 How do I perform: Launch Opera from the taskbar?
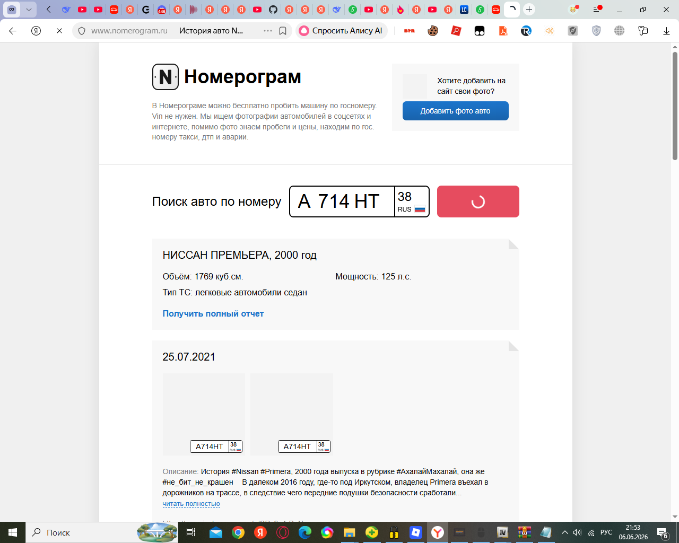point(283,532)
